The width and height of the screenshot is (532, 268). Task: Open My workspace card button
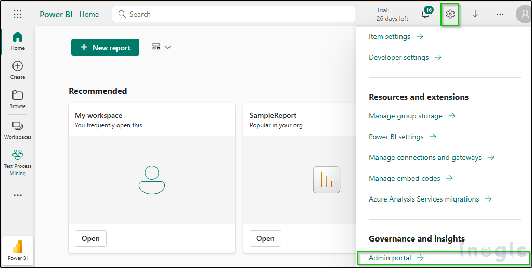(90, 238)
